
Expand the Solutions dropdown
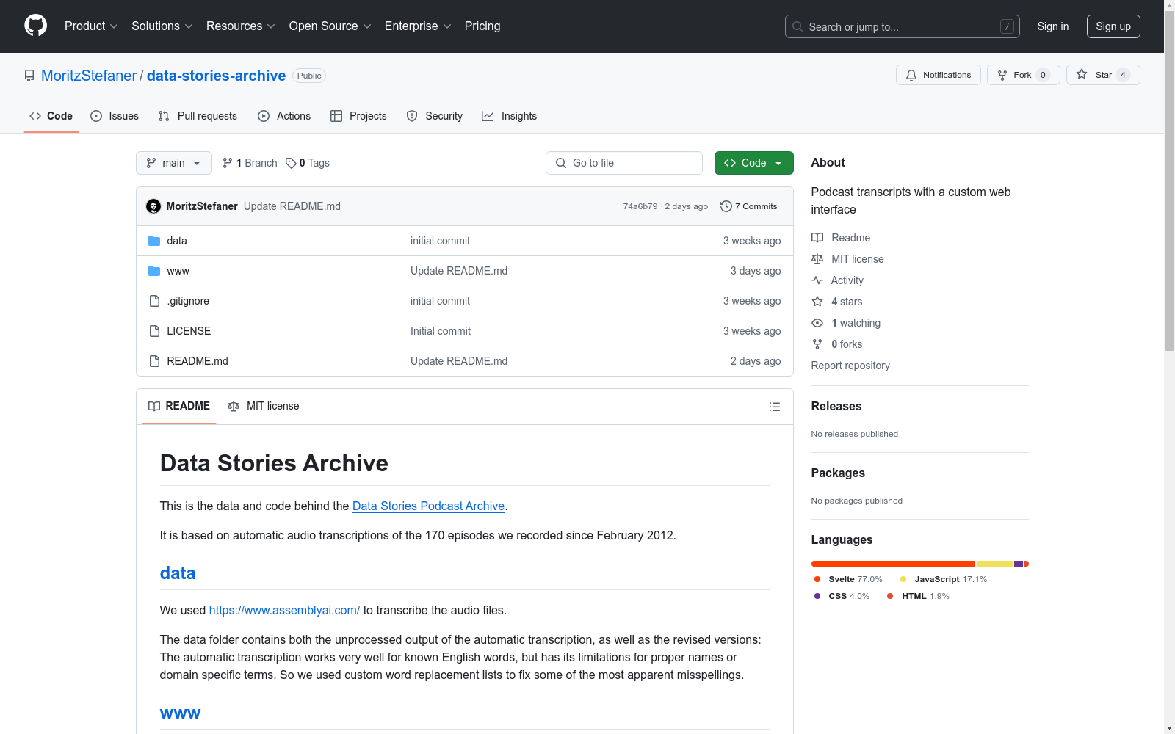162,26
